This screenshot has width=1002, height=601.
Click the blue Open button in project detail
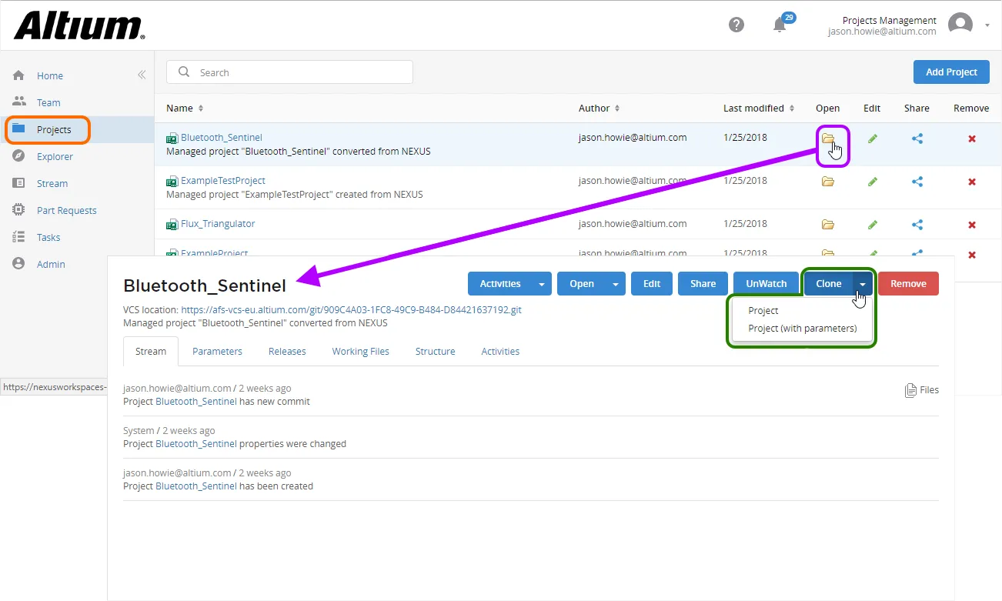point(582,283)
